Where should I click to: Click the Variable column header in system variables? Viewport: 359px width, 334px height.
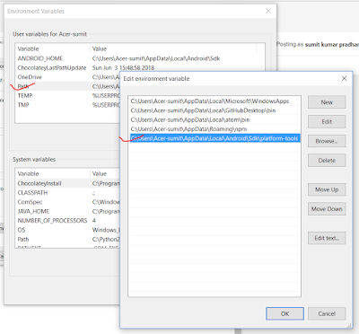(52, 173)
